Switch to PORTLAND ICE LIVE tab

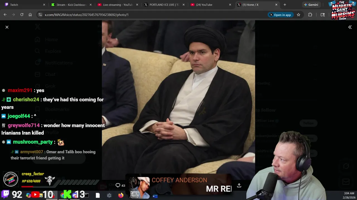click(164, 5)
